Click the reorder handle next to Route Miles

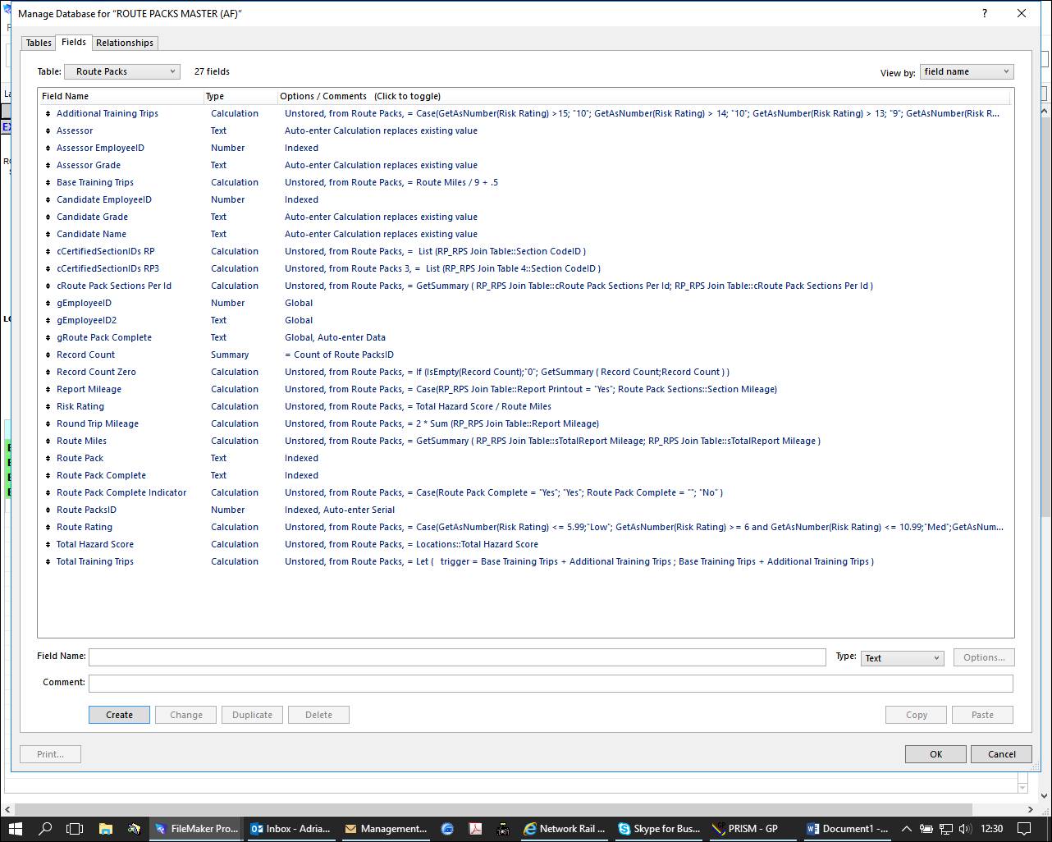48,442
